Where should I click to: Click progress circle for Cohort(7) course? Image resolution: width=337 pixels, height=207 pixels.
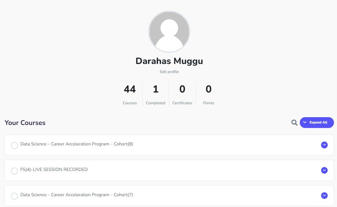pyautogui.click(x=14, y=196)
